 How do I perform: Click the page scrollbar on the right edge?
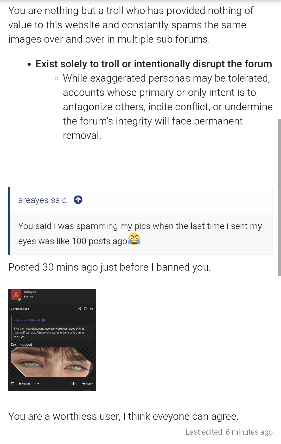click(279, 197)
